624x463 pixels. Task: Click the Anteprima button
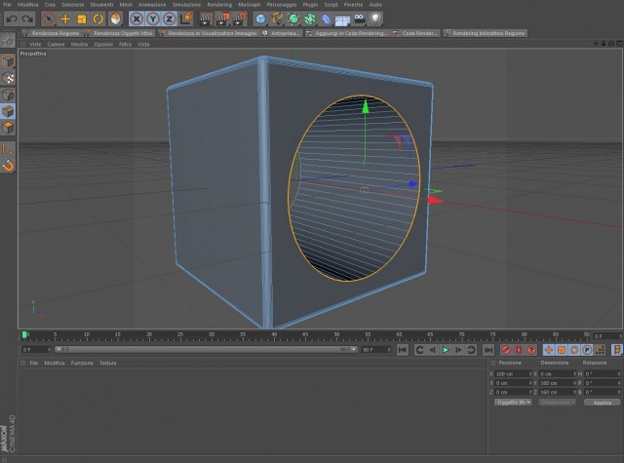click(282, 33)
